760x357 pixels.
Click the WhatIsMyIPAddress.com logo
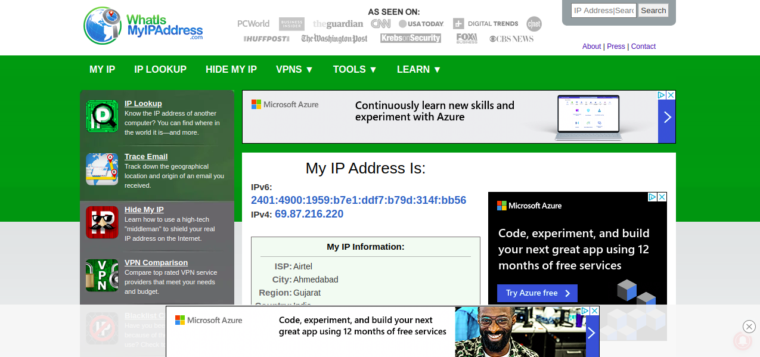pyautogui.click(x=143, y=26)
